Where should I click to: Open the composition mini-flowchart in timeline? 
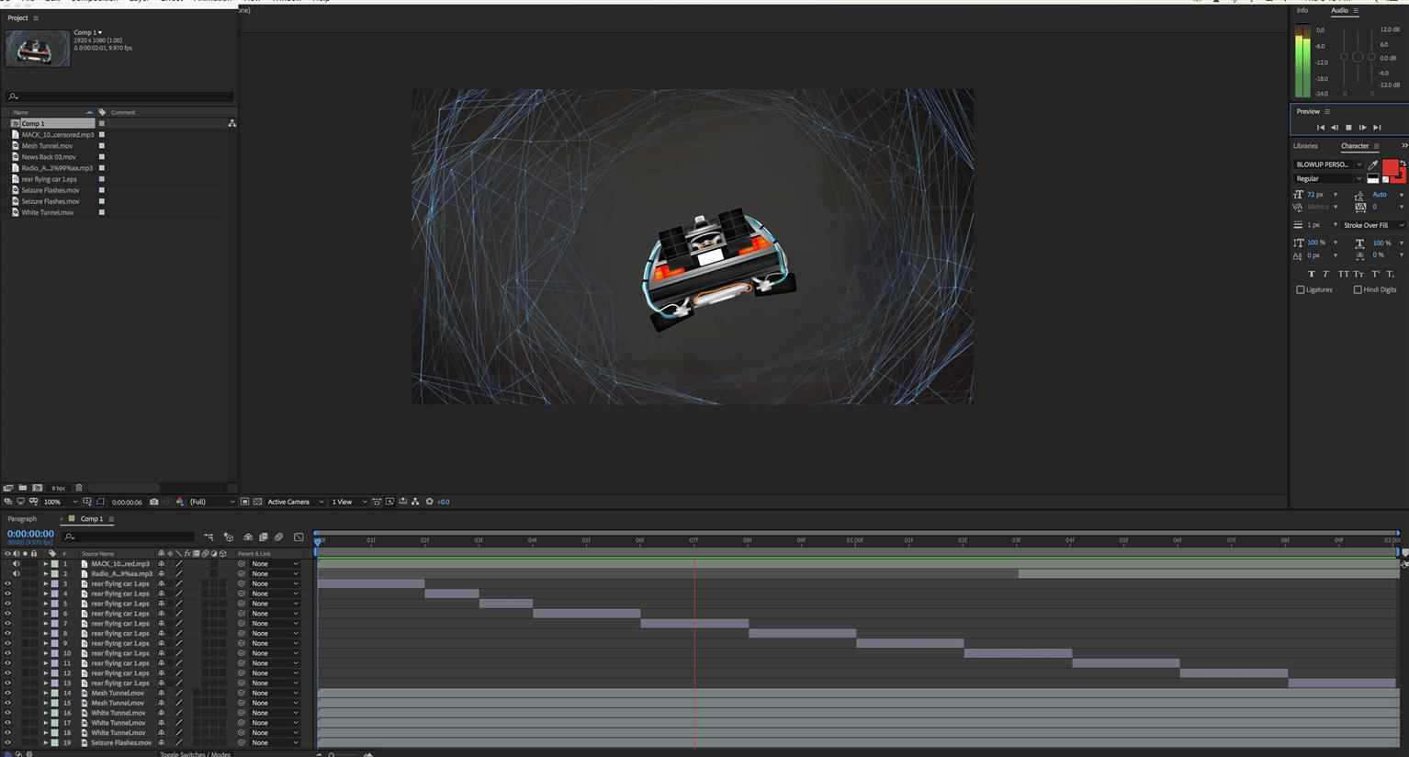click(209, 537)
